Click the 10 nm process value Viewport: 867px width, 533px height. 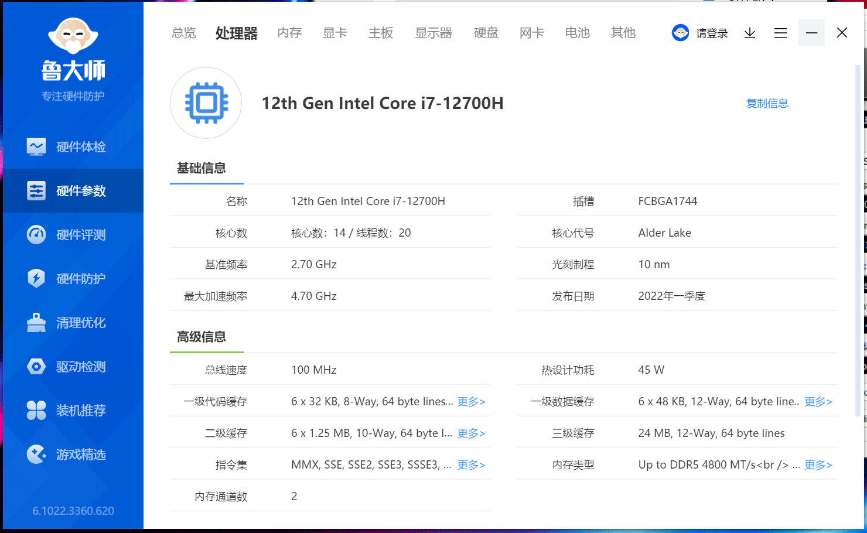coord(654,265)
